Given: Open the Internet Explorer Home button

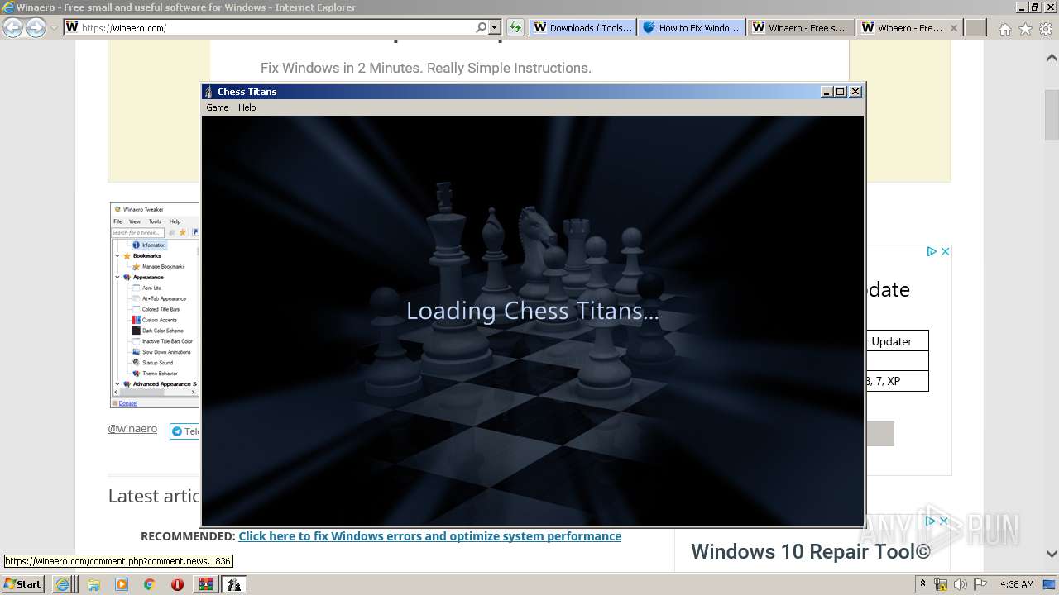Looking at the screenshot, I should tap(1004, 29).
